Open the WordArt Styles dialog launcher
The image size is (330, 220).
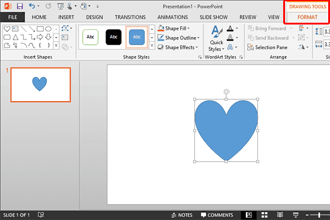241,57
